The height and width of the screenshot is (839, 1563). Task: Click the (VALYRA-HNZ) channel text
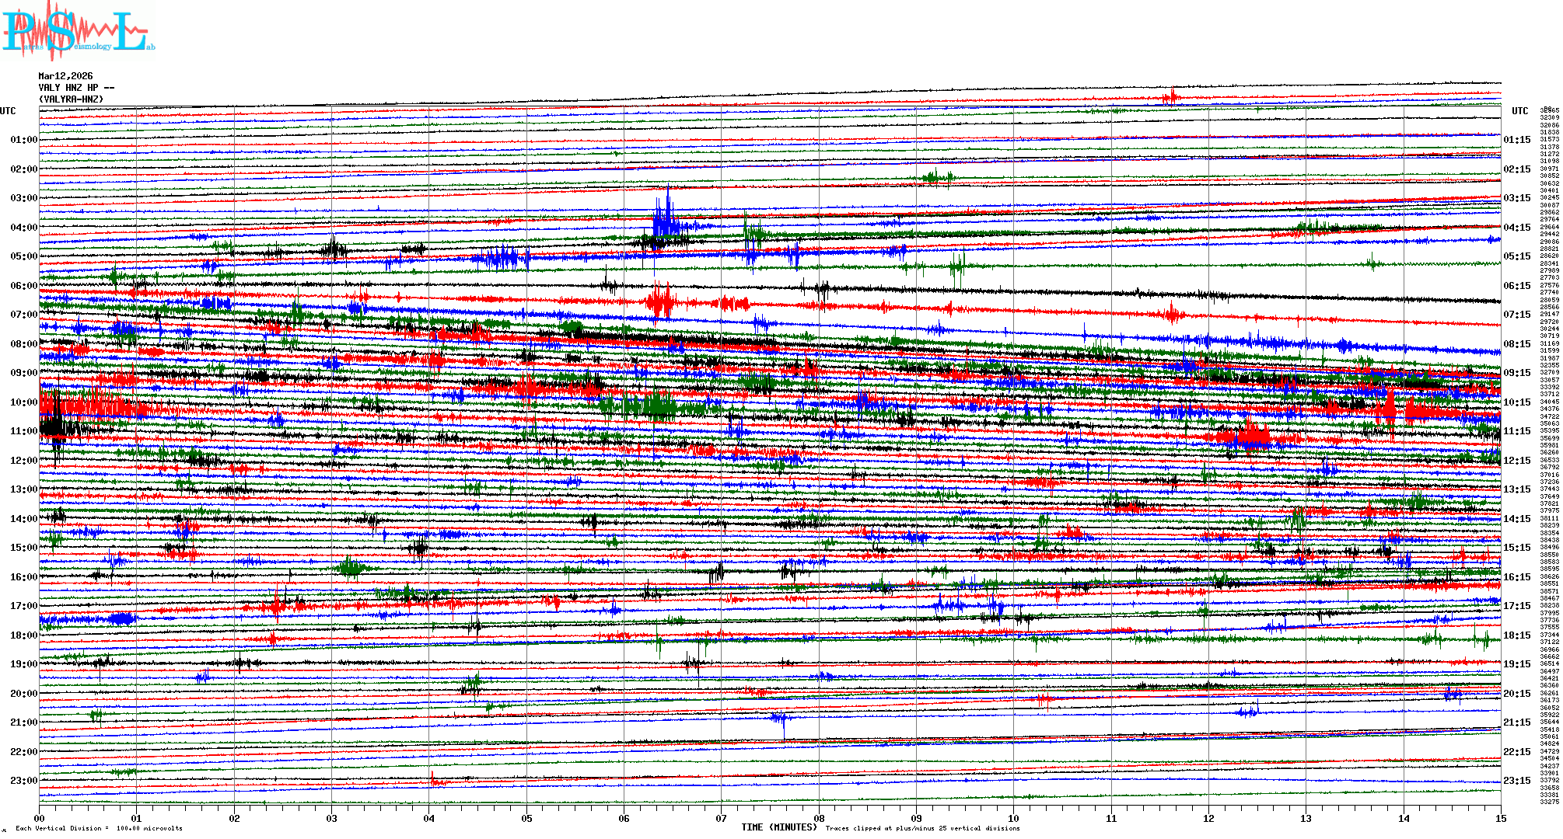(71, 99)
